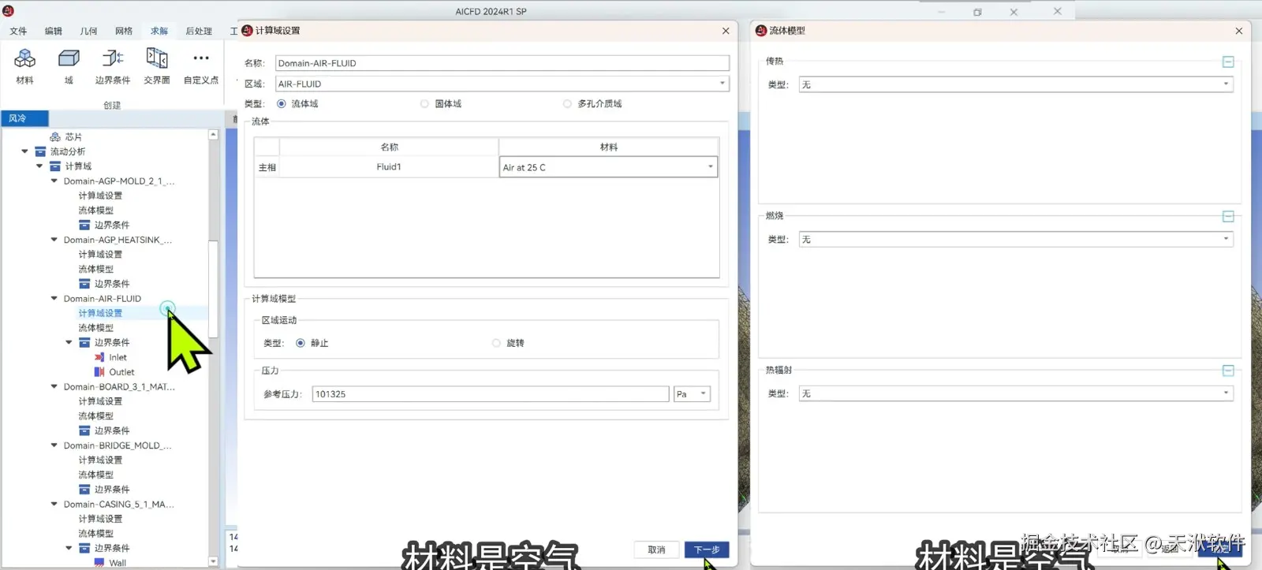This screenshot has width=1262, height=570.
Task: Open the 材料 (Material) tool
Action: (x=24, y=65)
